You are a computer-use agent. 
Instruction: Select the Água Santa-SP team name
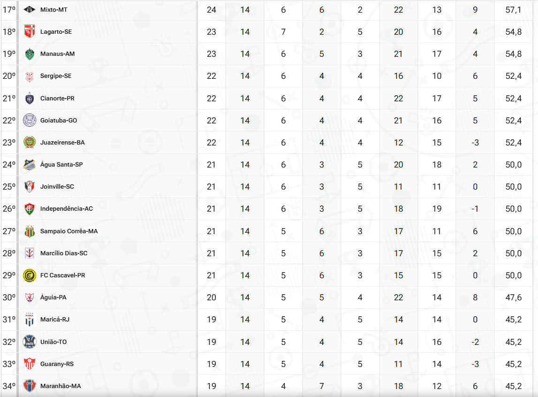pos(61,165)
